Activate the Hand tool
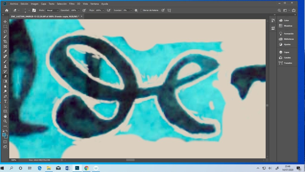Screen dimensions: 305x172 (5, 116)
